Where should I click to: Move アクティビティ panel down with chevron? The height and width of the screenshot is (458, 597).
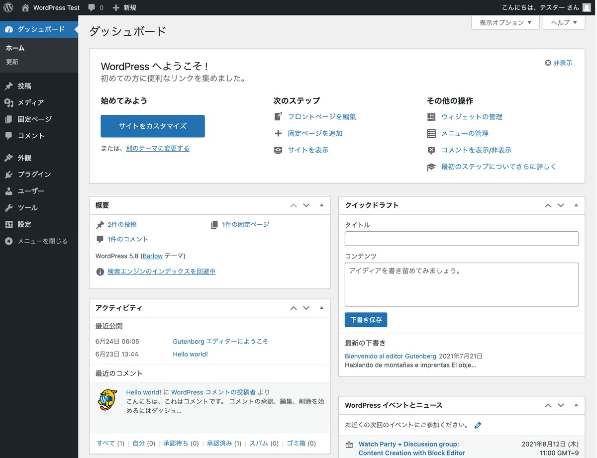(x=306, y=308)
